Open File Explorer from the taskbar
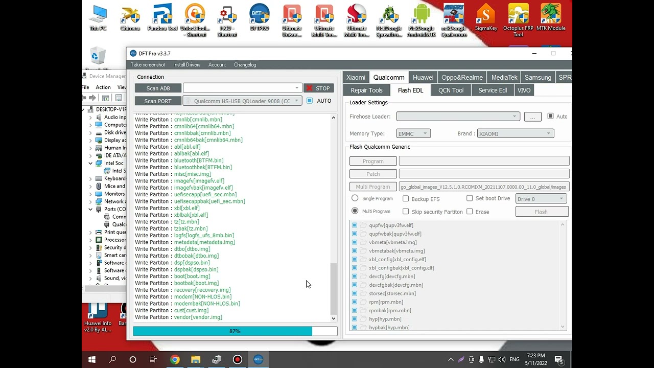654x368 pixels. (x=196, y=360)
